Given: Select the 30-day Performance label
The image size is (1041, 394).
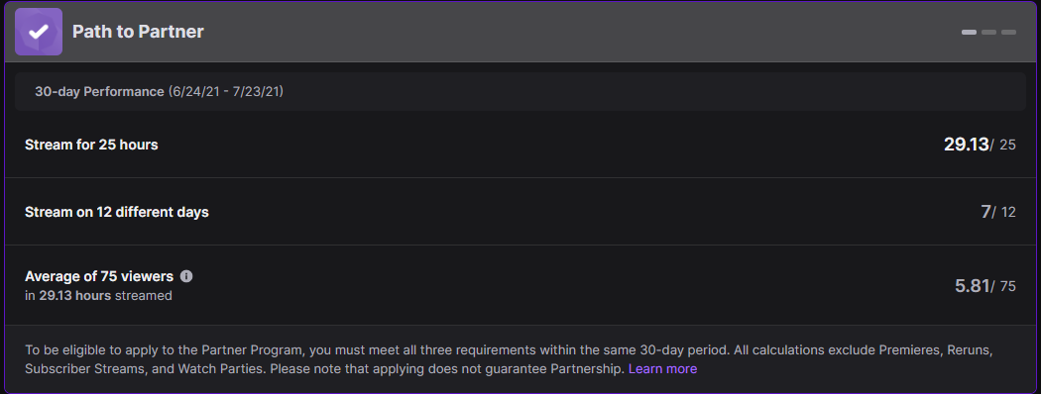Looking at the screenshot, I should [x=99, y=91].
